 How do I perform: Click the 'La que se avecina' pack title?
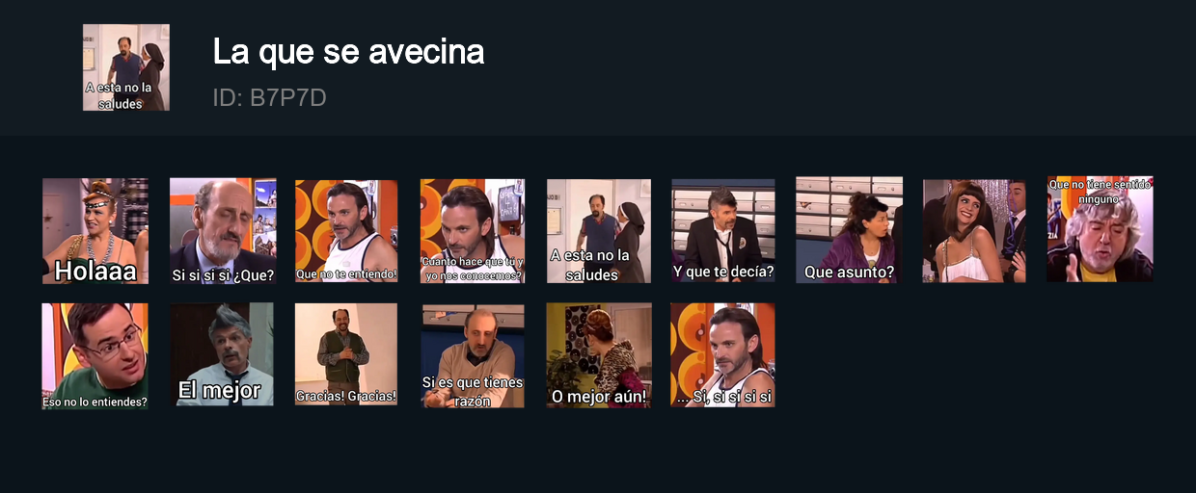(348, 52)
